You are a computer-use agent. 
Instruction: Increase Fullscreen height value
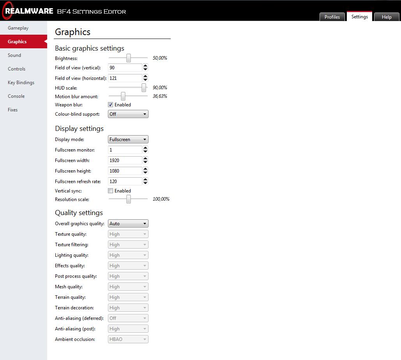(x=145, y=169)
